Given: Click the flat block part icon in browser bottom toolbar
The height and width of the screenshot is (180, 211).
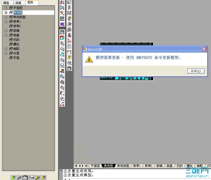Looking at the screenshot, I should [19, 178].
